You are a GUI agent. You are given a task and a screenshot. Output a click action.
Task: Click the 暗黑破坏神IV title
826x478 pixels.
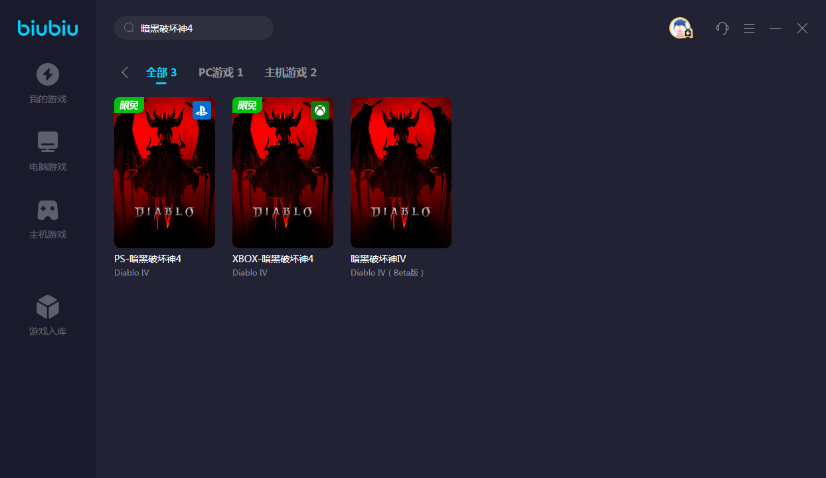[378, 259]
